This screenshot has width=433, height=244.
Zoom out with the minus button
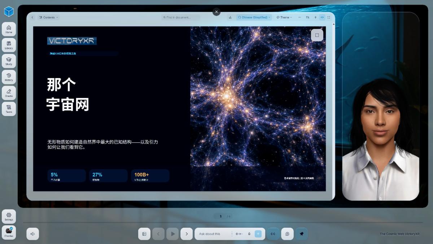299,17
